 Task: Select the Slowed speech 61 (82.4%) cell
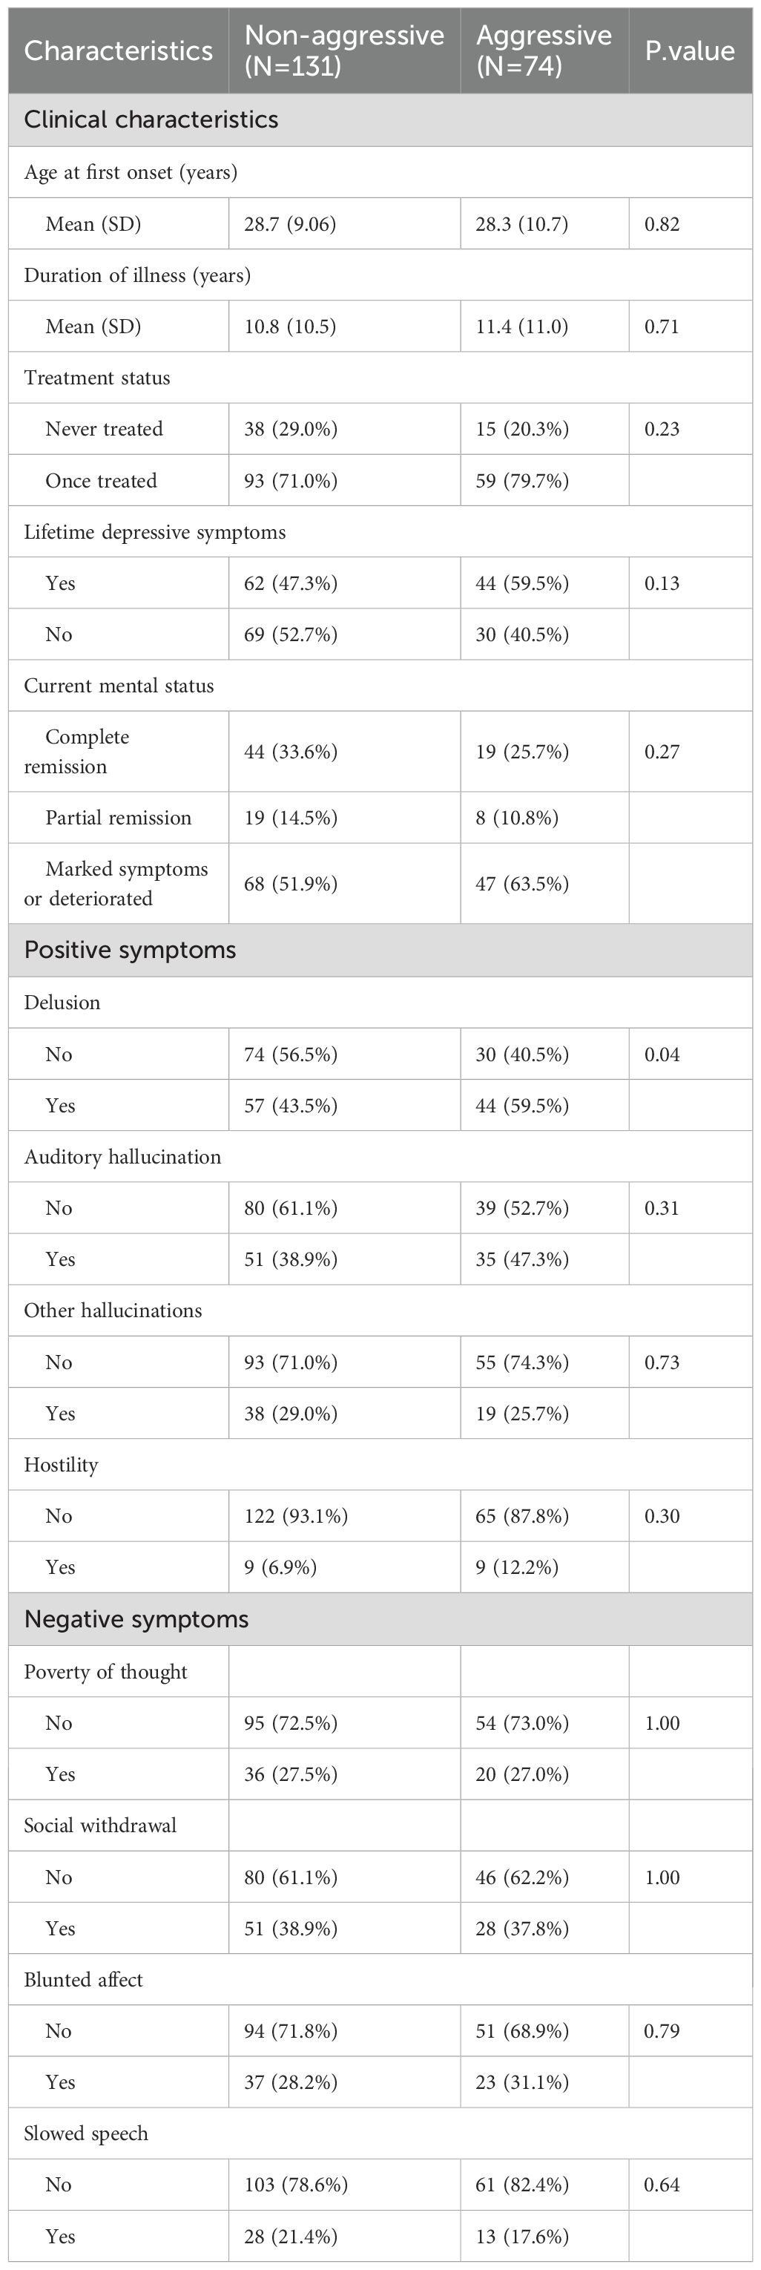(522, 2185)
